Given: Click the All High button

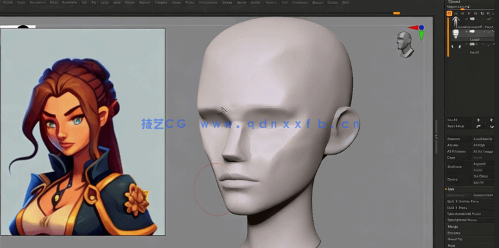Looking at the screenshot, I should [x=483, y=145].
